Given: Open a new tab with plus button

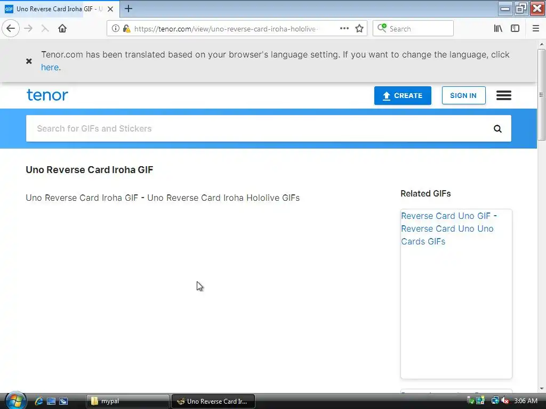Looking at the screenshot, I should pyautogui.click(x=129, y=9).
